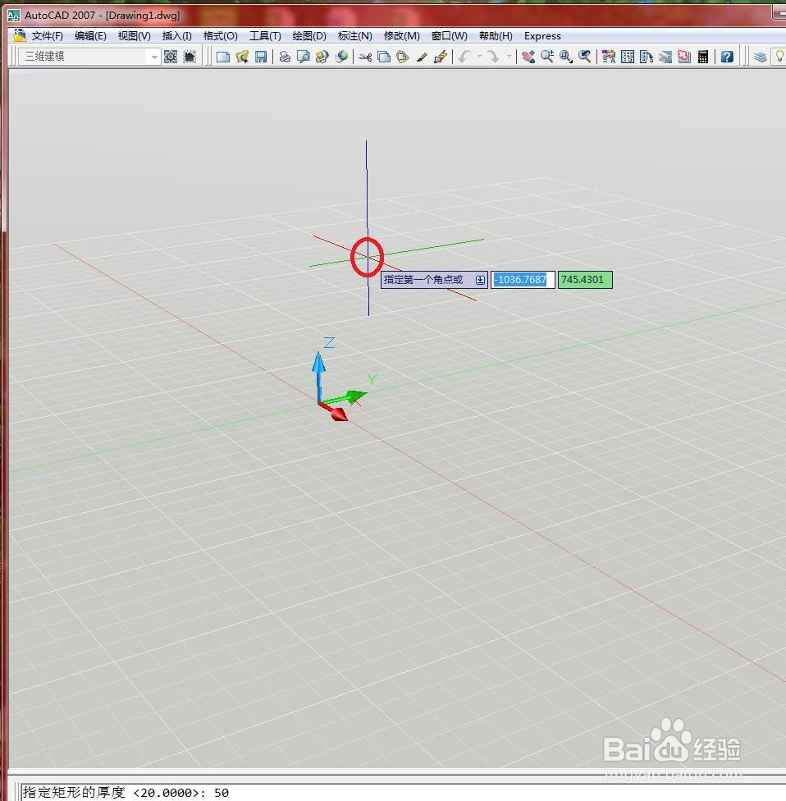Click the Cut scissors icon
Viewport: 786px width, 801px height.
(x=364, y=57)
